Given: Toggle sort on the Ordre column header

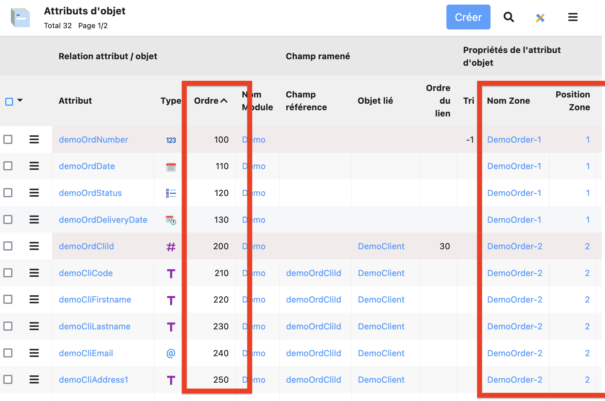Looking at the screenshot, I should [x=211, y=101].
